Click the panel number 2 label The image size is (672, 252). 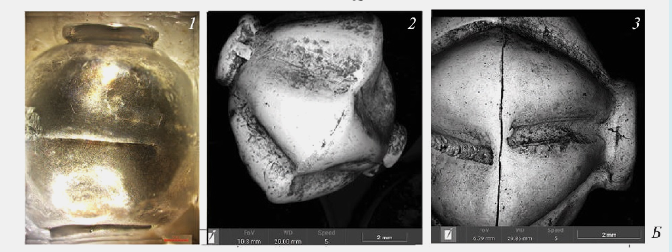[x=411, y=24]
